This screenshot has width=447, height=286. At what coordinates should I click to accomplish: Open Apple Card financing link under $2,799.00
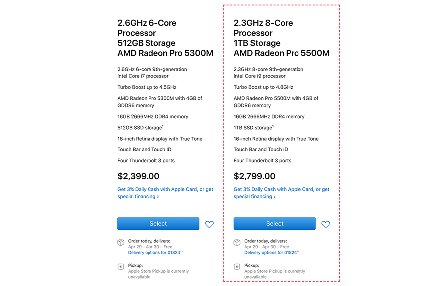click(282, 193)
